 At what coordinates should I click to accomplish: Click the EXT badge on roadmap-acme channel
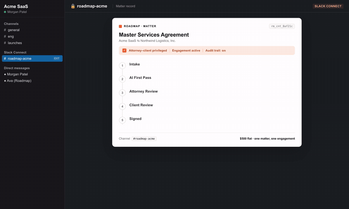(57, 58)
